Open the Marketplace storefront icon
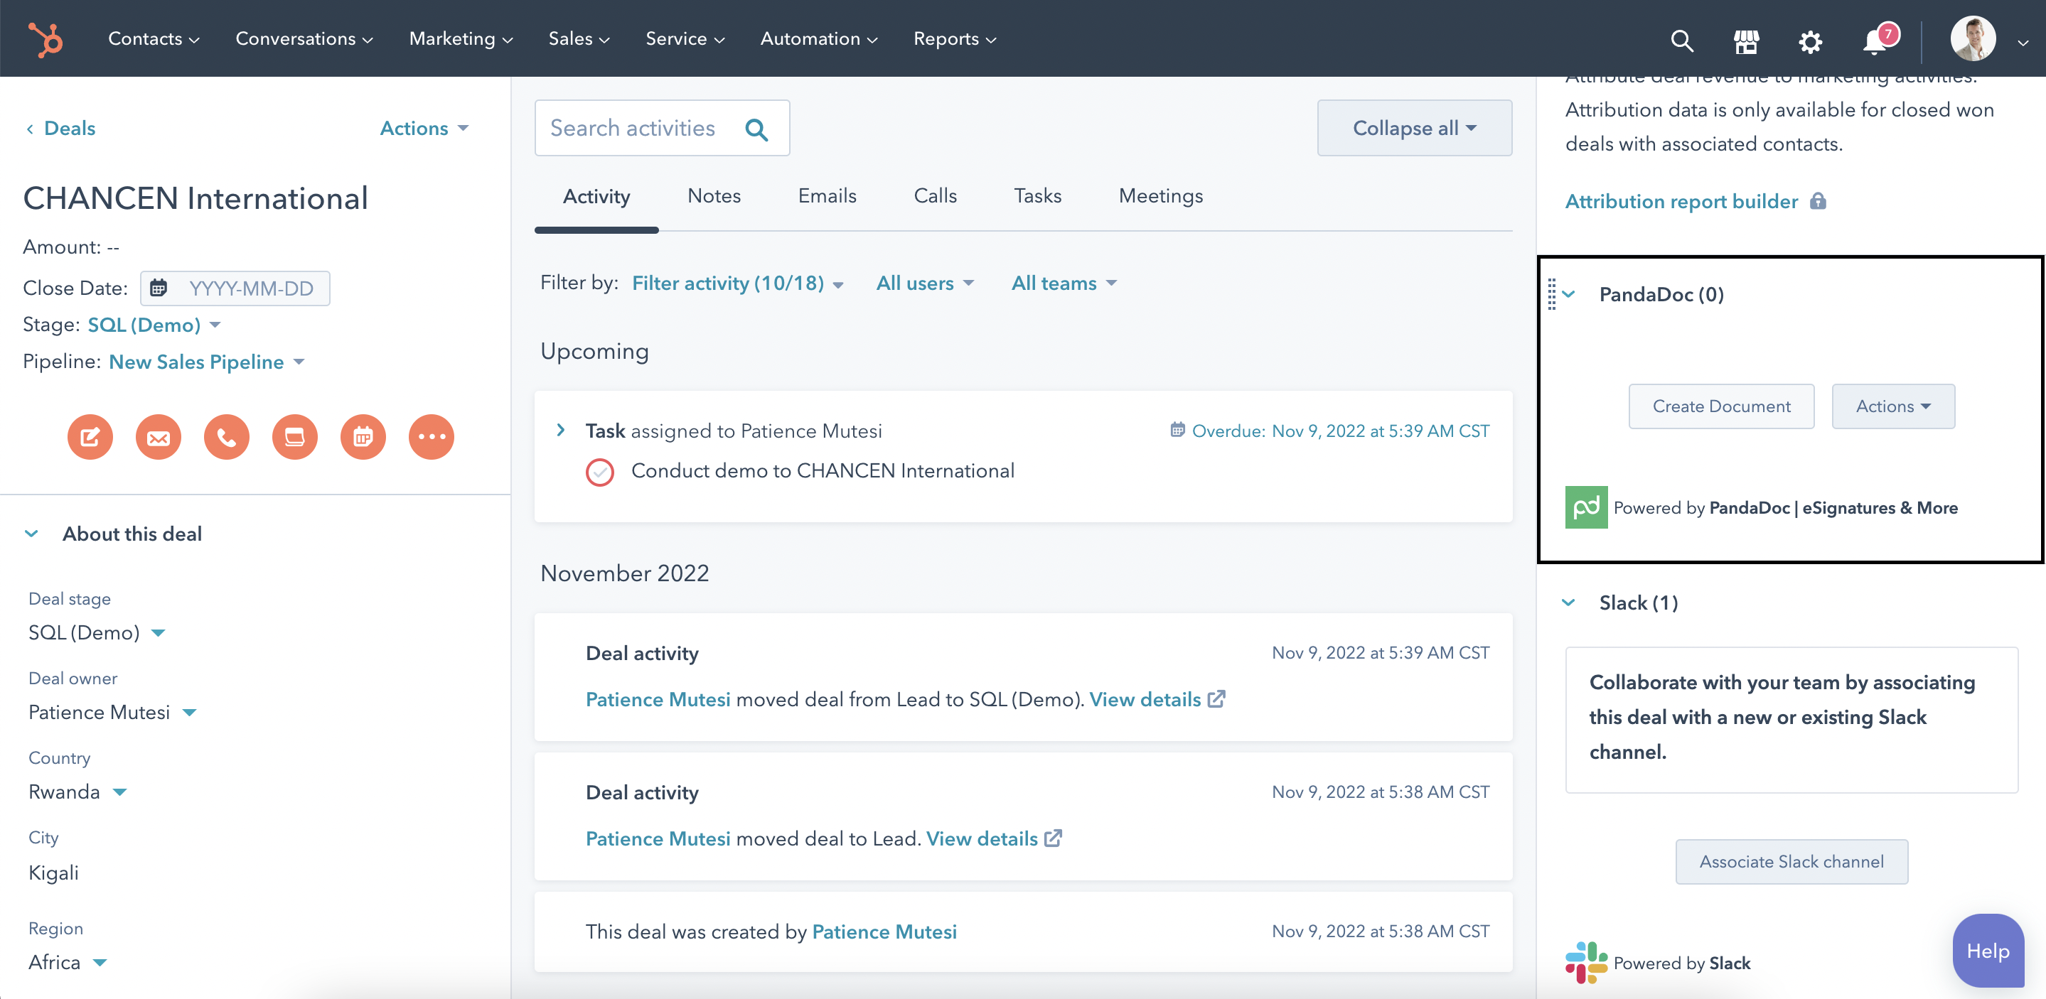 click(1746, 40)
